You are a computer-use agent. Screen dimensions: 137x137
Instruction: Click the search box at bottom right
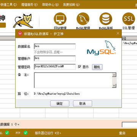click(x=129, y=124)
